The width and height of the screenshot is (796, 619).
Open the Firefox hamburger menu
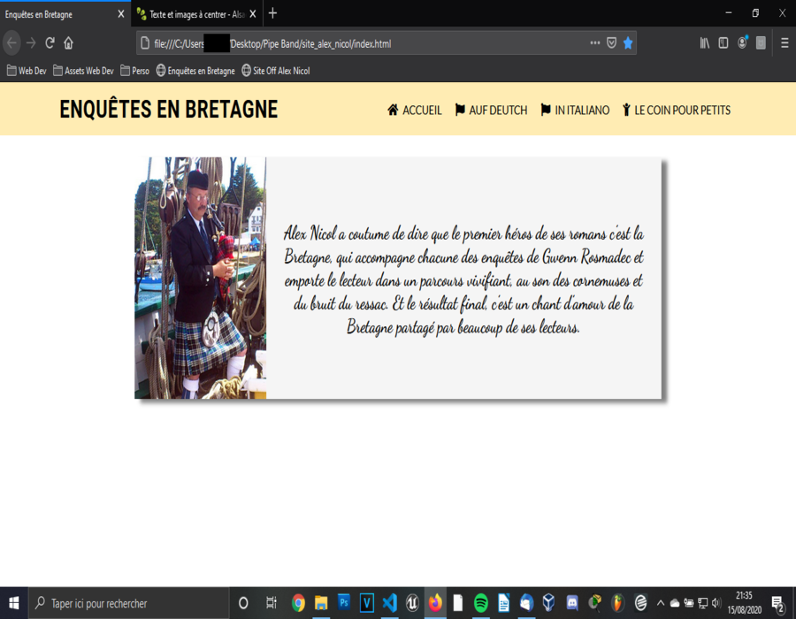[x=785, y=43]
